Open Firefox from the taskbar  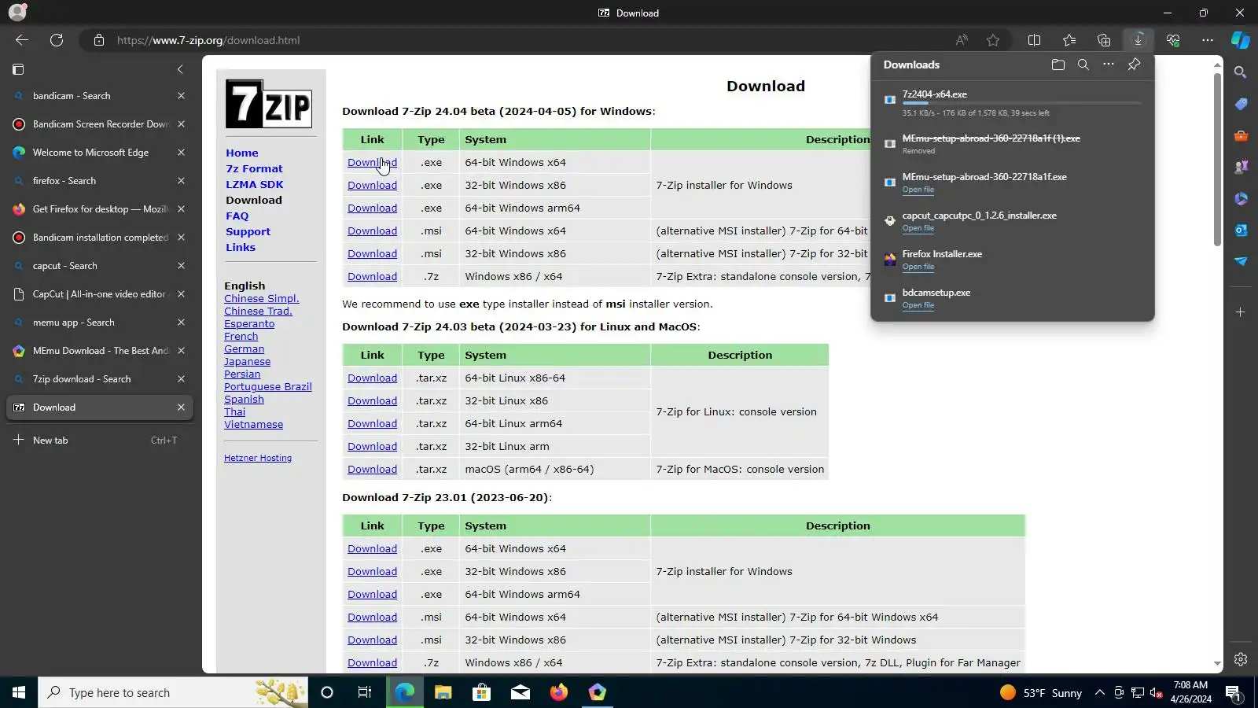click(x=558, y=692)
